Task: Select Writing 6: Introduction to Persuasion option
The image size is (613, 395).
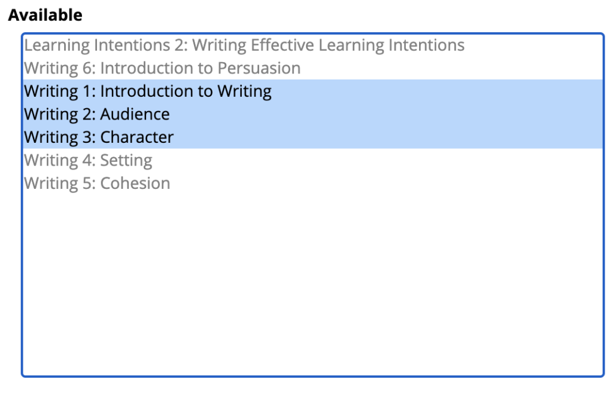Action: tap(162, 68)
